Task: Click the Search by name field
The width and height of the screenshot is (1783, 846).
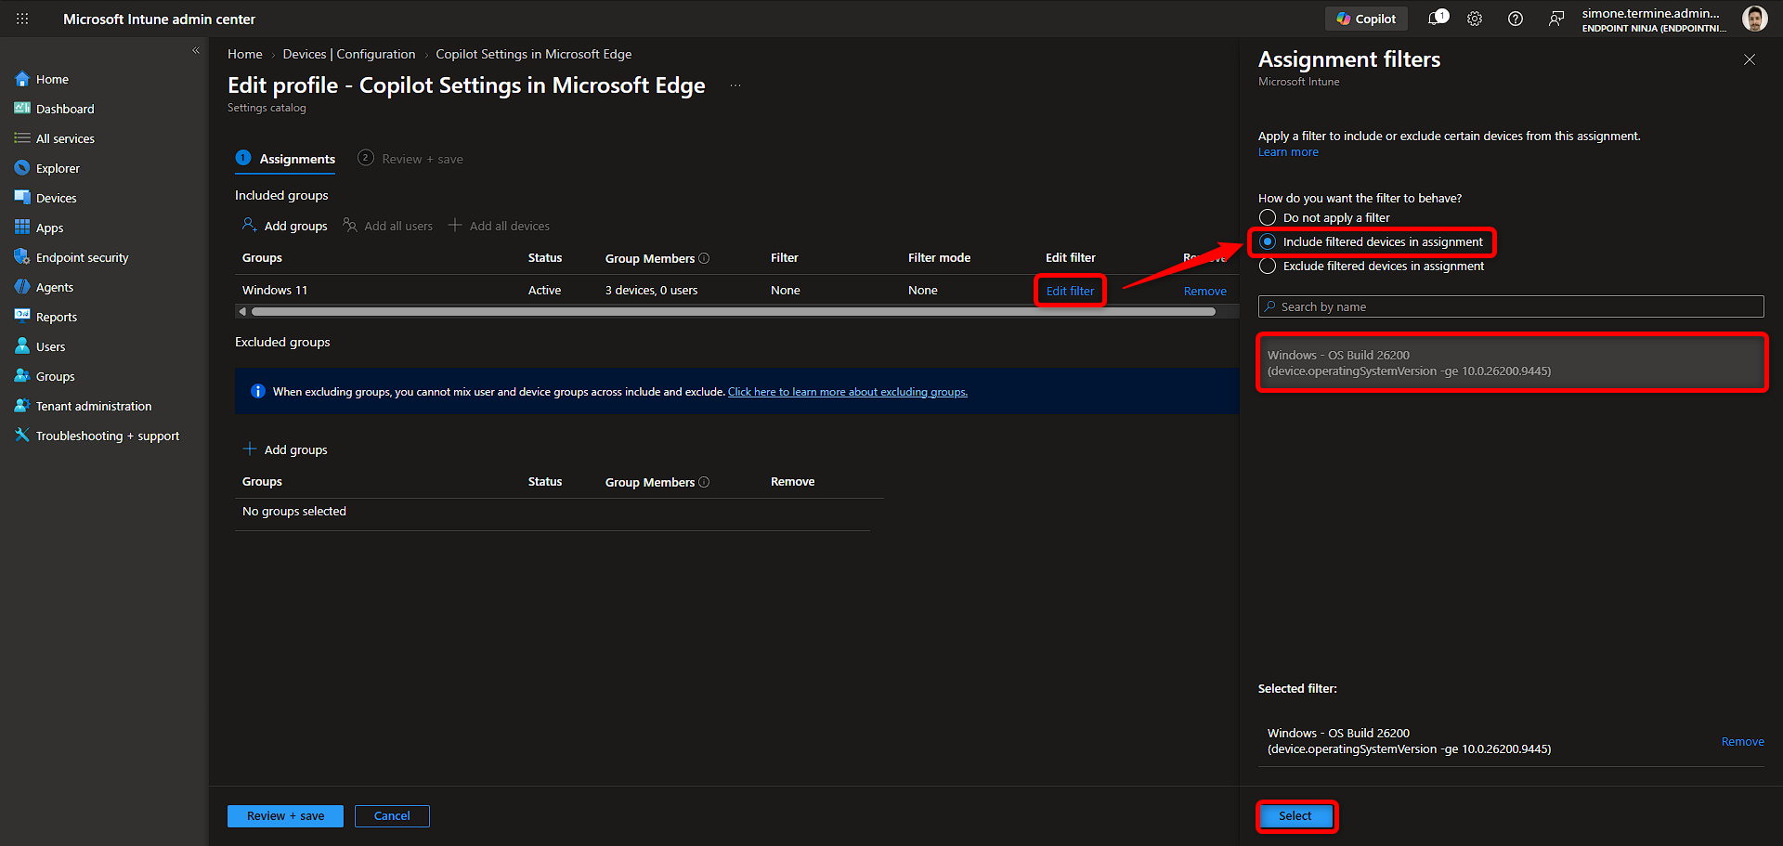Action: click(x=1511, y=306)
